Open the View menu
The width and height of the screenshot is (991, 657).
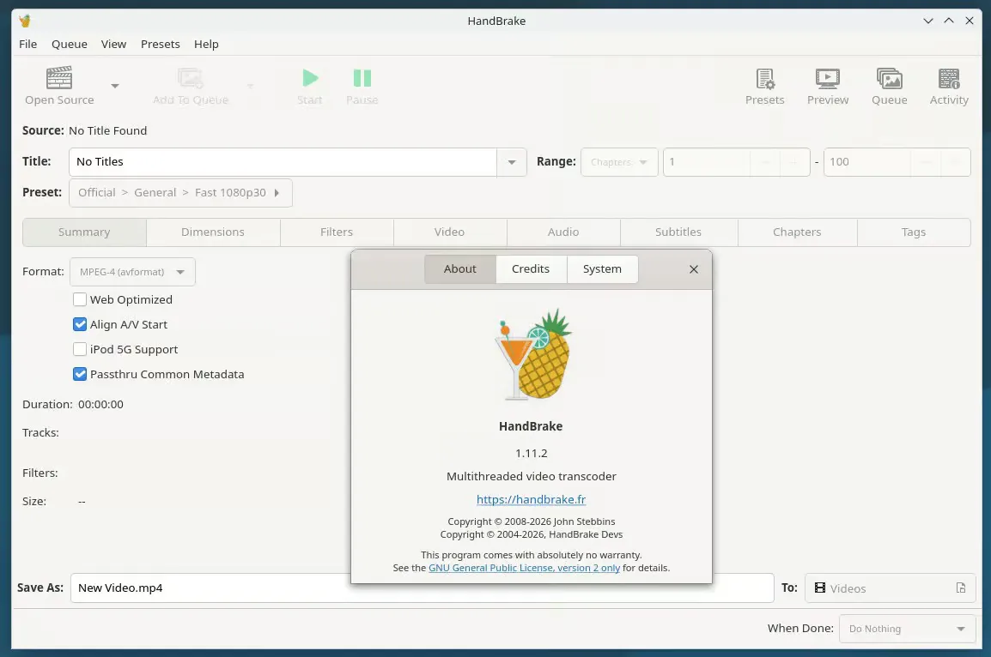pyautogui.click(x=113, y=45)
